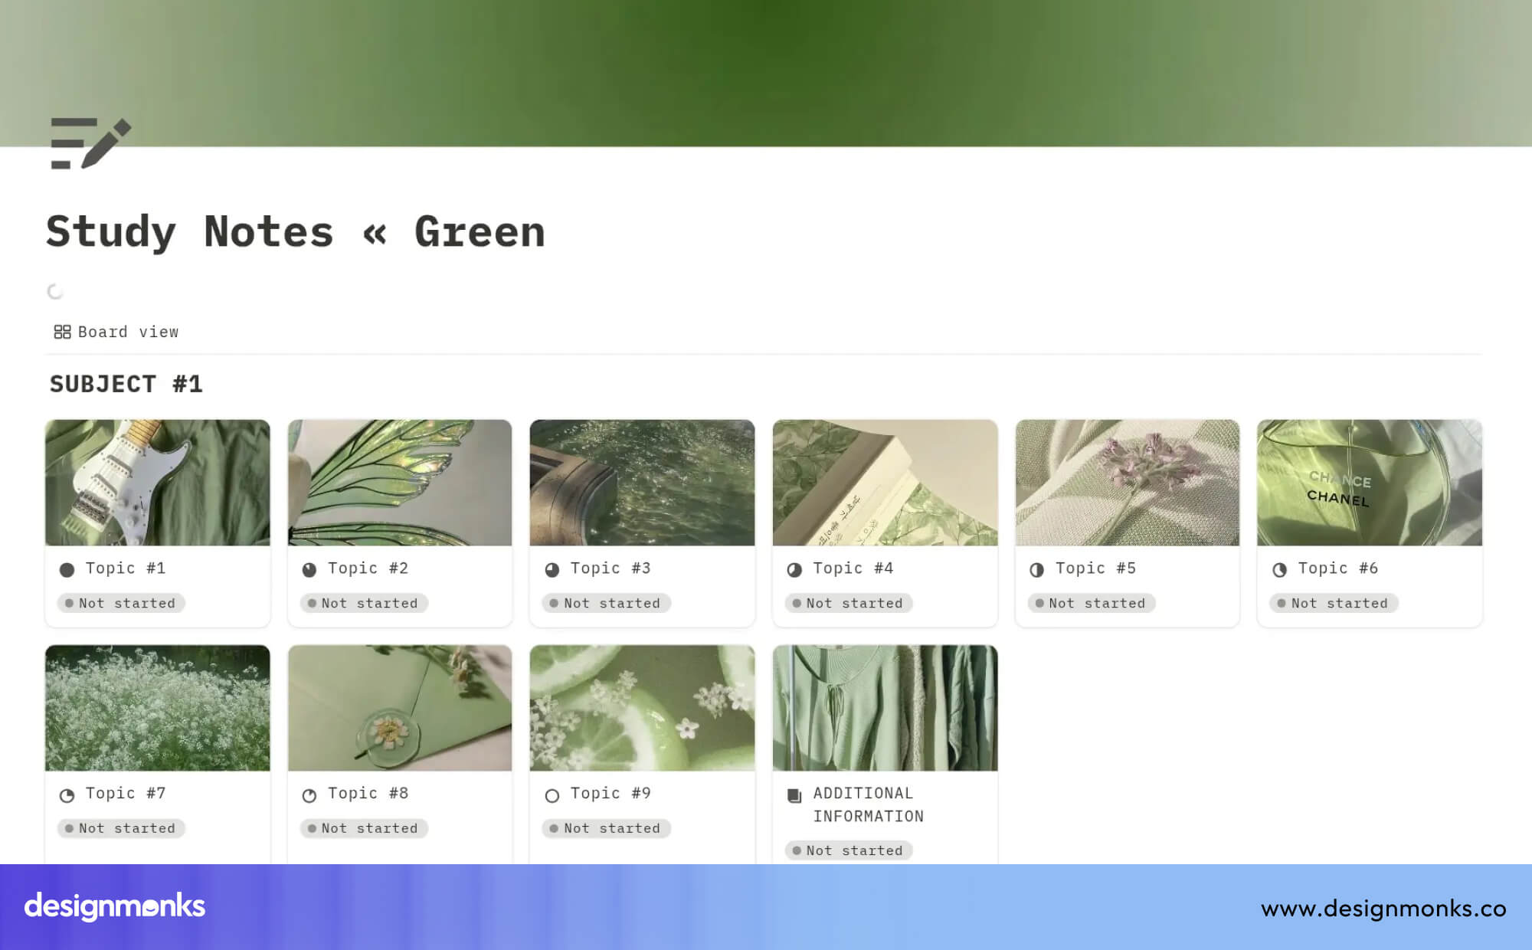The width and height of the screenshot is (1532, 950).
Task: Click the clock icon beside Topic #7
Action: pos(67,795)
